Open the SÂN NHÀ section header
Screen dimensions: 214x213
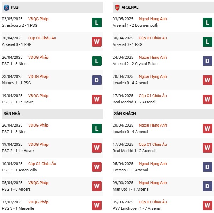[x=52, y=114]
